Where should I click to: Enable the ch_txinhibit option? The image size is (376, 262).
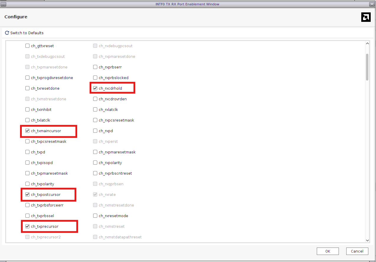pyautogui.click(x=27, y=109)
